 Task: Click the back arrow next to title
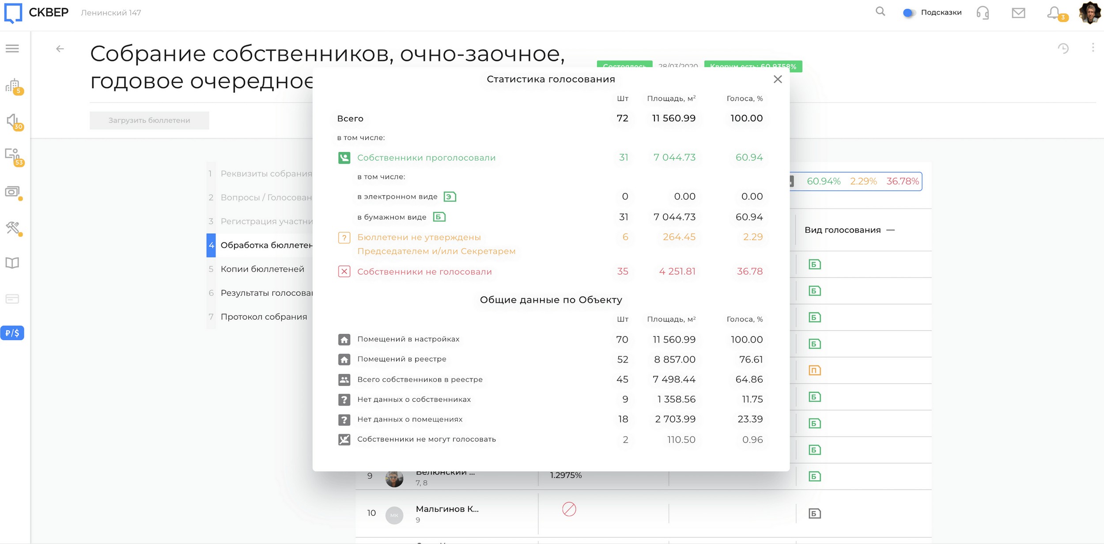click(60, 49)
